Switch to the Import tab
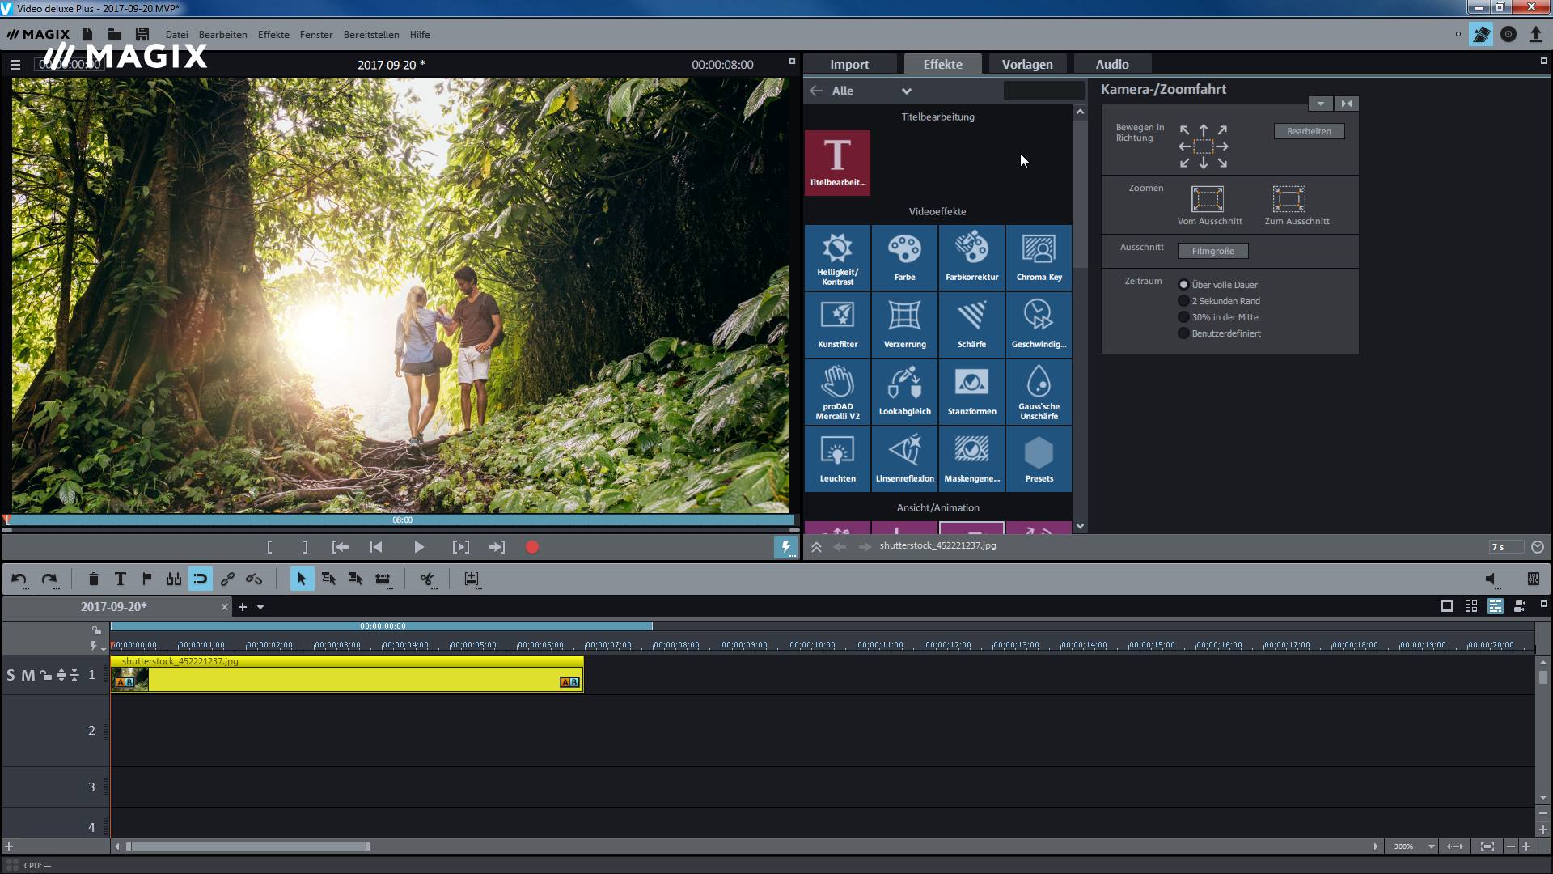Screen dimensions: 1553x874 [x=849, y=65]
